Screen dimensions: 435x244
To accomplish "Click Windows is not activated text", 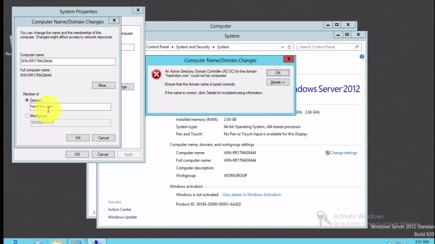I will tap(197, 195).
